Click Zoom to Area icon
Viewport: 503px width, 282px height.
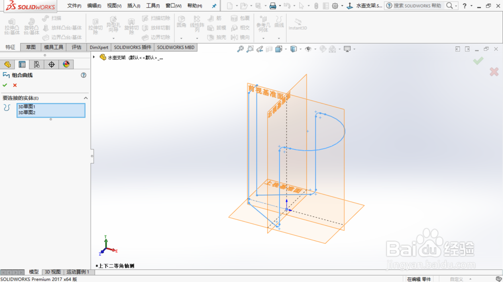point(250,49)
